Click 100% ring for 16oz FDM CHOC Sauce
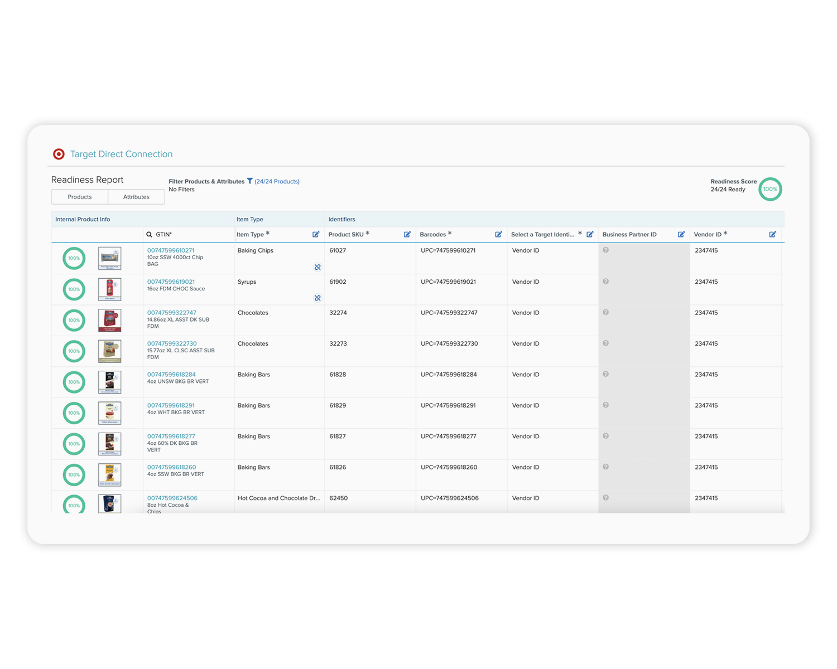837x669 pixels. click(x=74, y=289)
